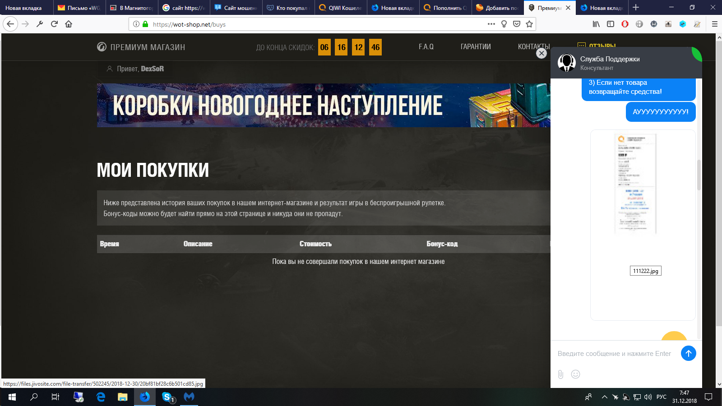Go back to the previous page
This screenshot has width=722, height=406.
pyautogui.click(x=10, y=24)
